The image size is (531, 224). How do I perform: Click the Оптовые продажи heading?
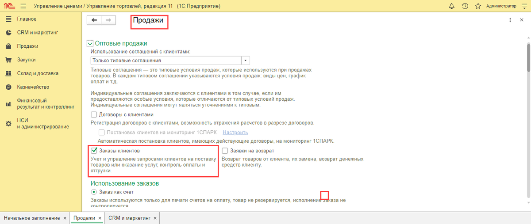pyautogui.click(x=121, y=43)
